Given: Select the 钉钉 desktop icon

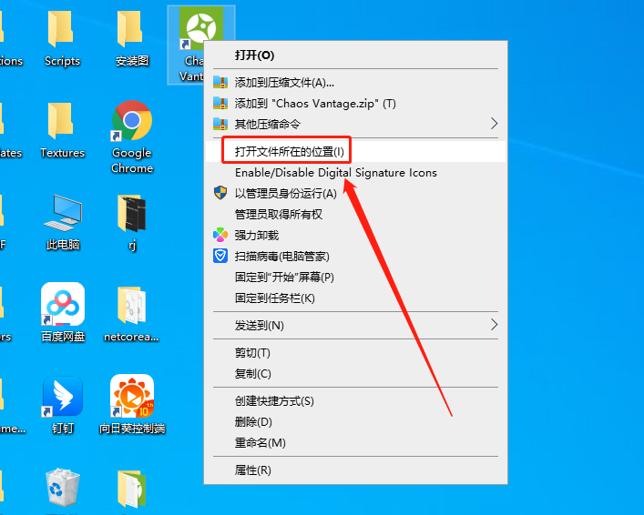Looking at the screenshot, I should click(x=63, y=397).
